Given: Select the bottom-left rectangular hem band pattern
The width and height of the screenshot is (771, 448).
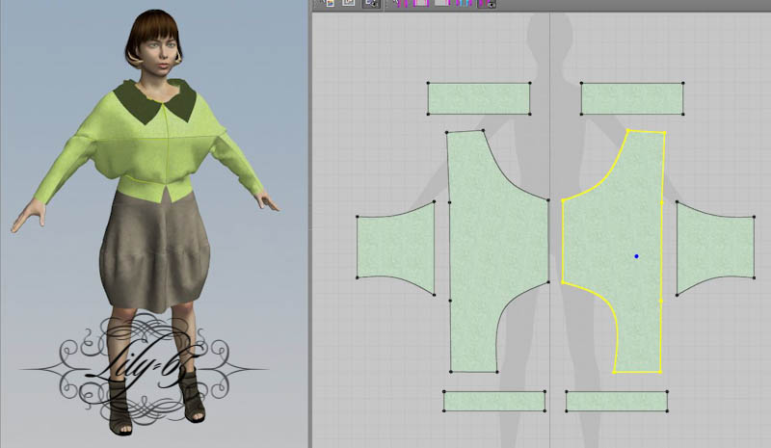Looking at the screenshot, I should [x=493, y=401].
